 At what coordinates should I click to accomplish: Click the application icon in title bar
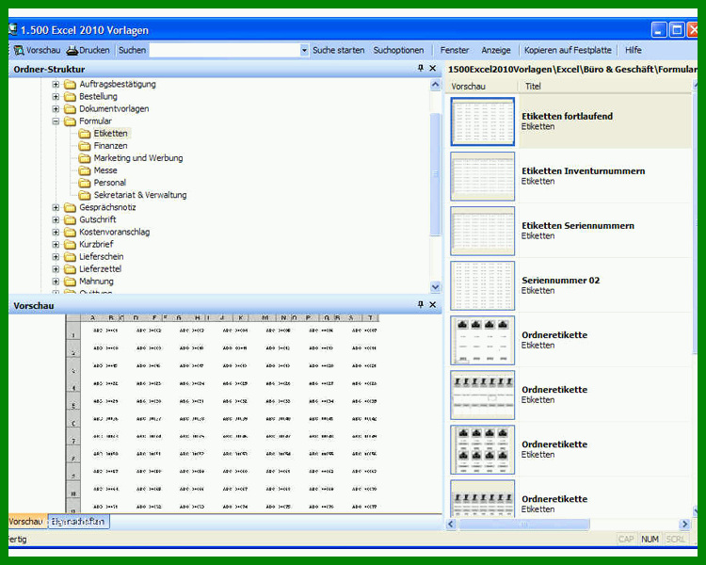pos(12,30)
